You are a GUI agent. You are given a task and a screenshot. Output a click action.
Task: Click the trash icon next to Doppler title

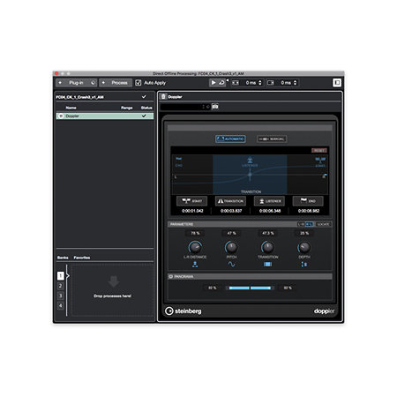click(164, 96)
